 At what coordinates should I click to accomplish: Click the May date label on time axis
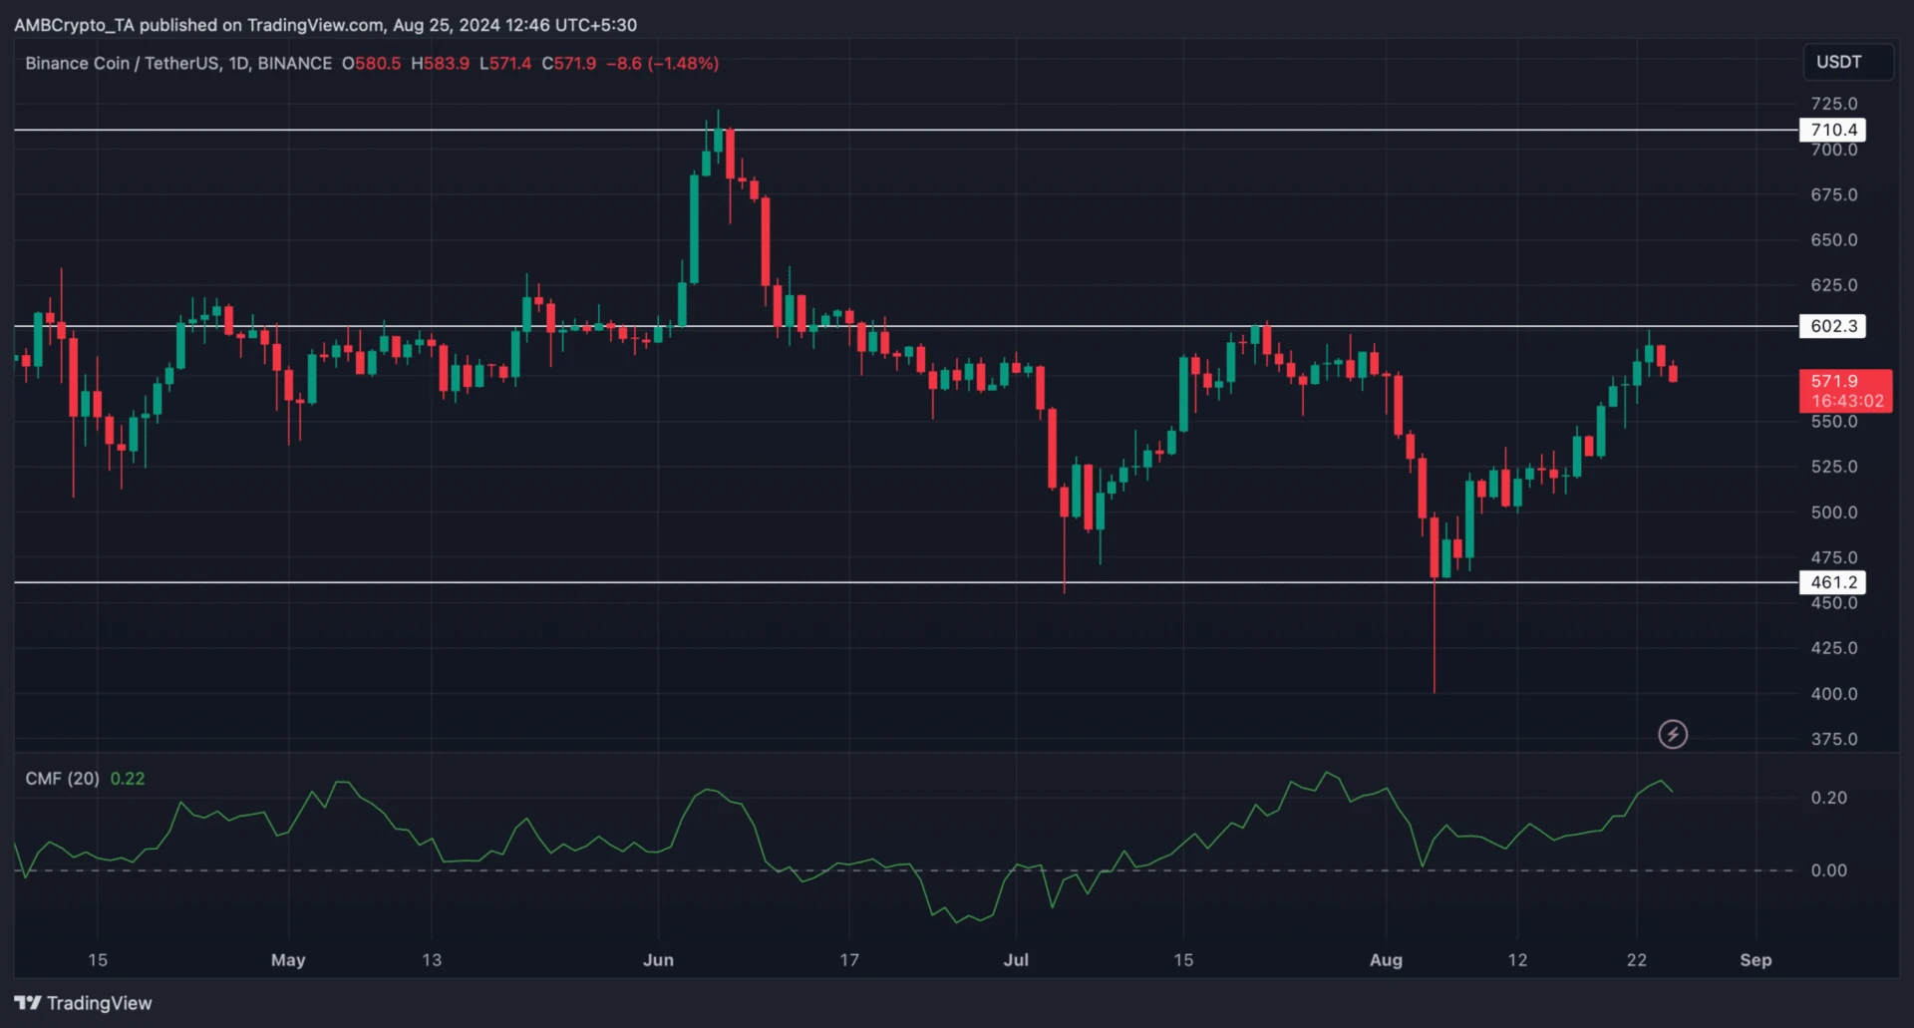[288, 960]
